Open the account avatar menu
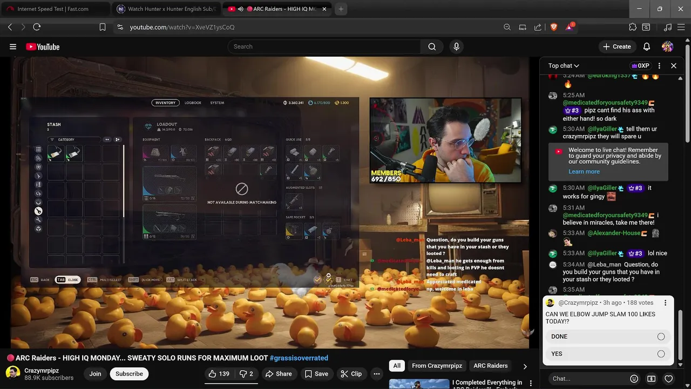The image size is (691, 389). (667, 46)
